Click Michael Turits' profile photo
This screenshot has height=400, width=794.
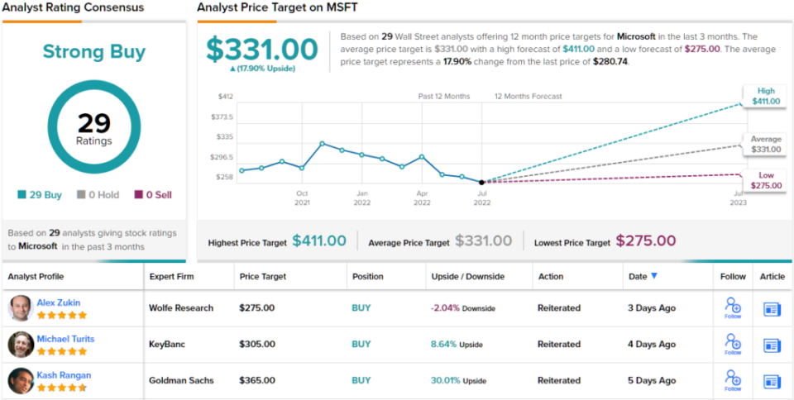21,345
